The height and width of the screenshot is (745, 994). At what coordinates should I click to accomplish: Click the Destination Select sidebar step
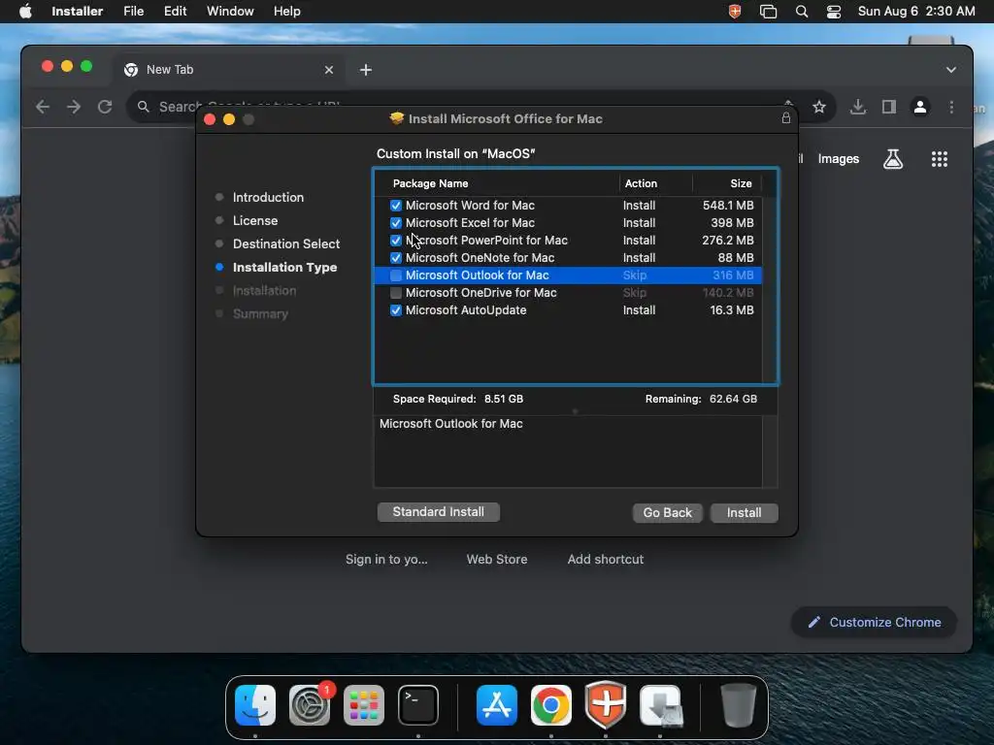click(286, 243)
